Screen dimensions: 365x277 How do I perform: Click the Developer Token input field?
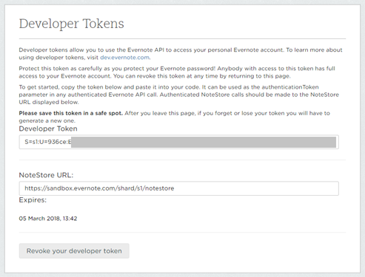coord(179,142)
